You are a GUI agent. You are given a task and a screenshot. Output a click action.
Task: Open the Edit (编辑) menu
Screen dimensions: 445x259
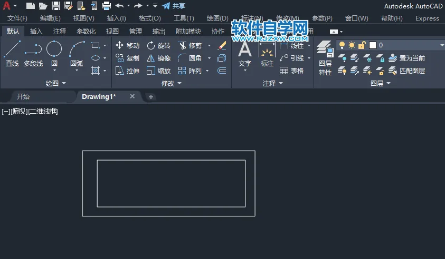(x=50, y=18)
